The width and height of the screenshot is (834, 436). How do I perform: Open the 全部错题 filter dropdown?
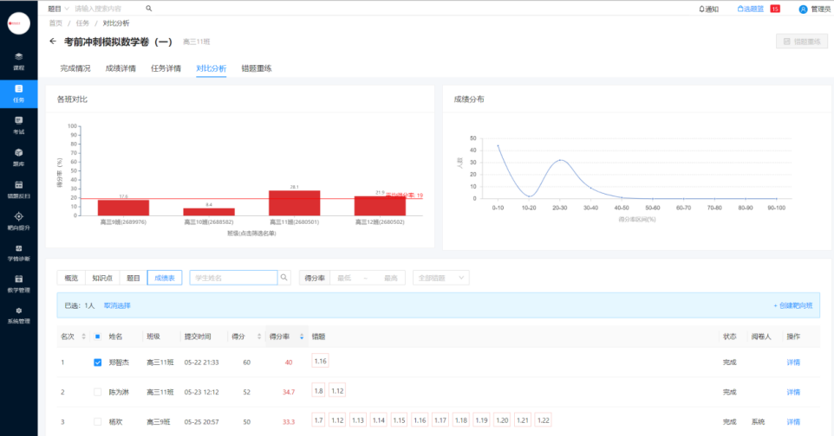(441, 278)
